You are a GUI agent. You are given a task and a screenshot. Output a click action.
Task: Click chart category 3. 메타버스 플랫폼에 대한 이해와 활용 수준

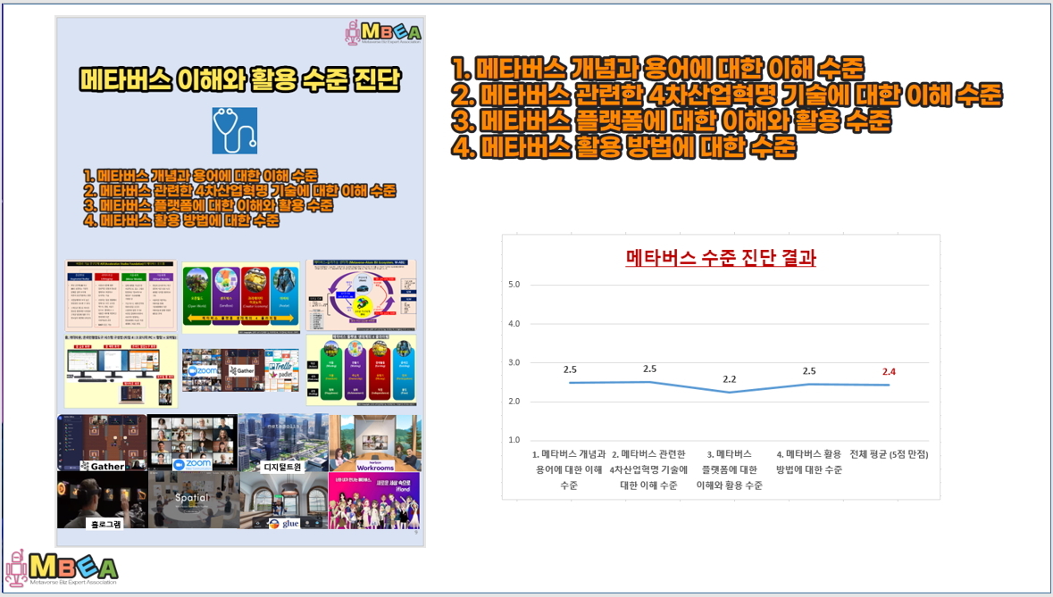(x=730, y=469)
